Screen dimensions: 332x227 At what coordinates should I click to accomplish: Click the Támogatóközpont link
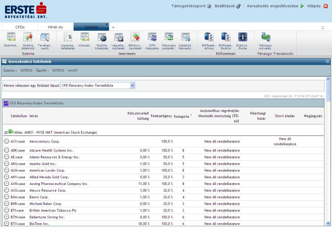coord(188,6)
